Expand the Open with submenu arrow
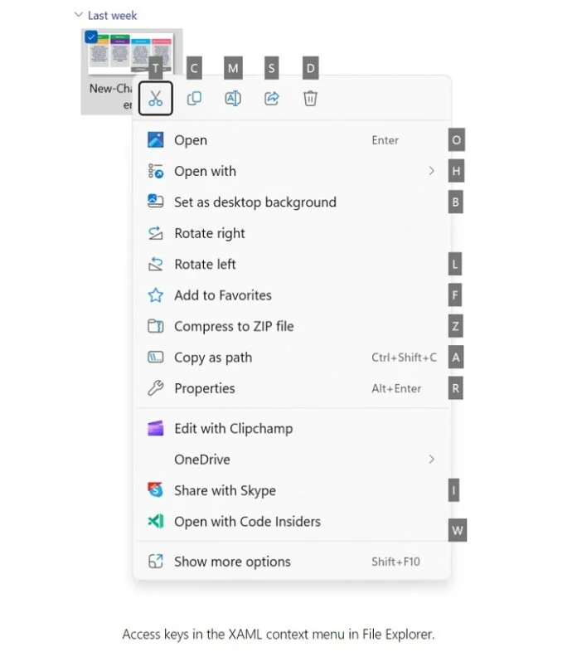577x657 pixels. coord(431,171)
